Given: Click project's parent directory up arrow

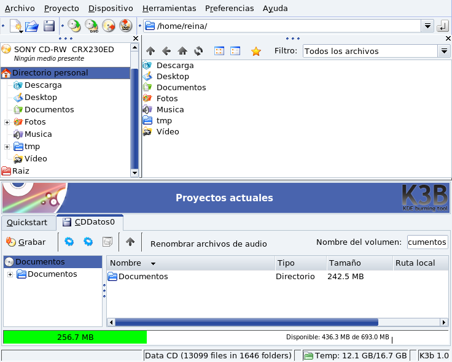Looking at the screenshot, I should pyautogui.click(x=130, y=242).
